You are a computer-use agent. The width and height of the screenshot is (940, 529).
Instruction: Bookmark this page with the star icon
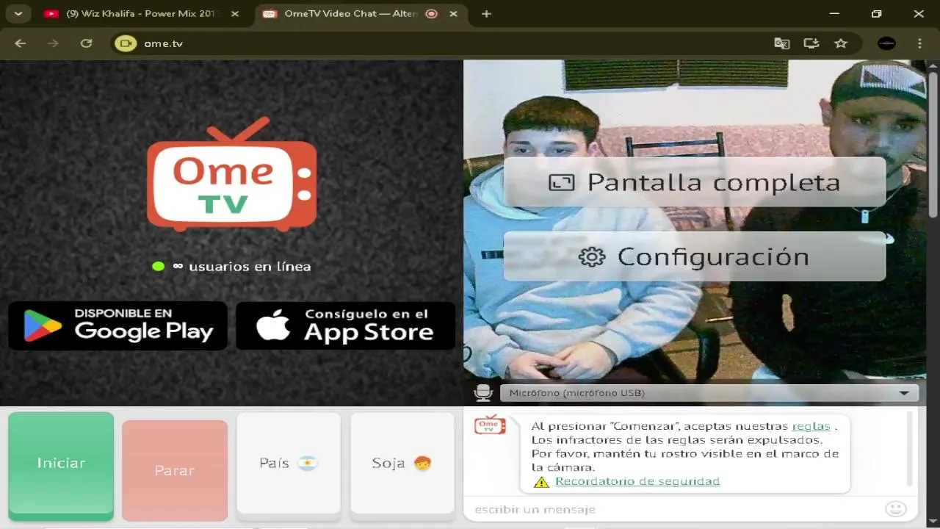[x=841, y=43]
